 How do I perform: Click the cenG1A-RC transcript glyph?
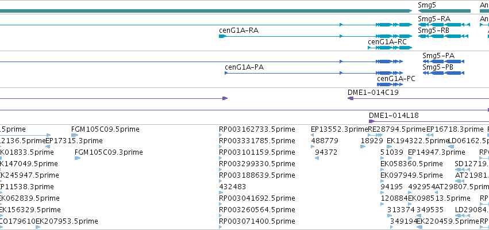pos(390,48)
